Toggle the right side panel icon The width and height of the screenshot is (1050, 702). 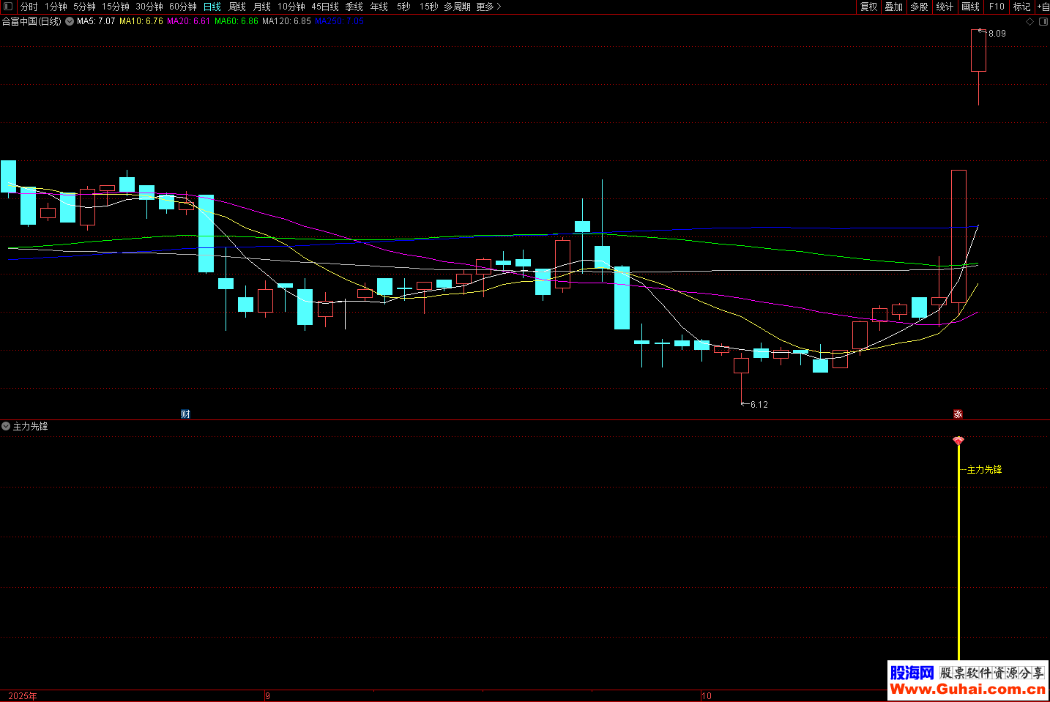click(1043, 22)
